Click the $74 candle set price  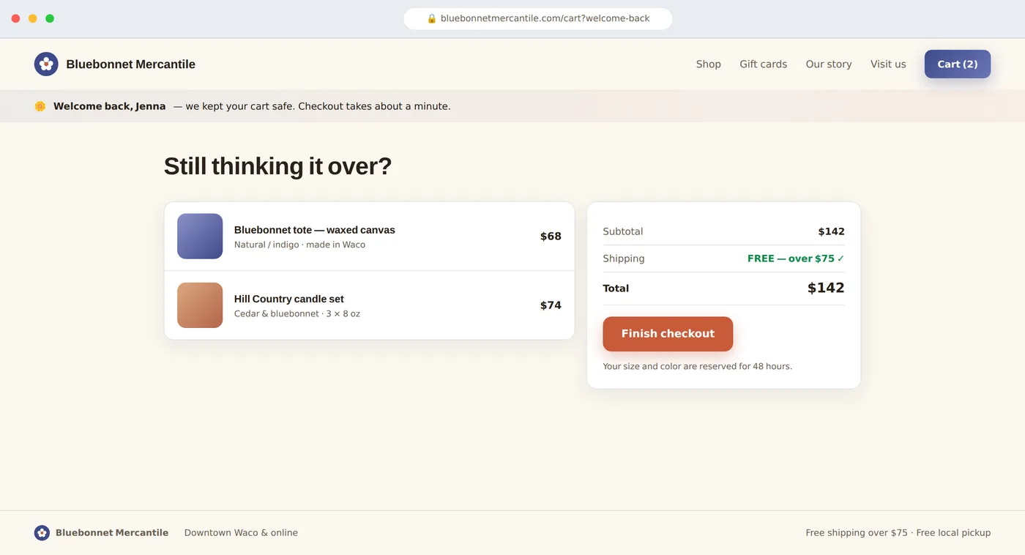coord(551,305)
